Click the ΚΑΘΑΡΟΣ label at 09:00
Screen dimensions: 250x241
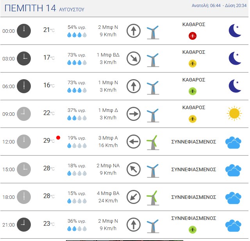[194, 108]
